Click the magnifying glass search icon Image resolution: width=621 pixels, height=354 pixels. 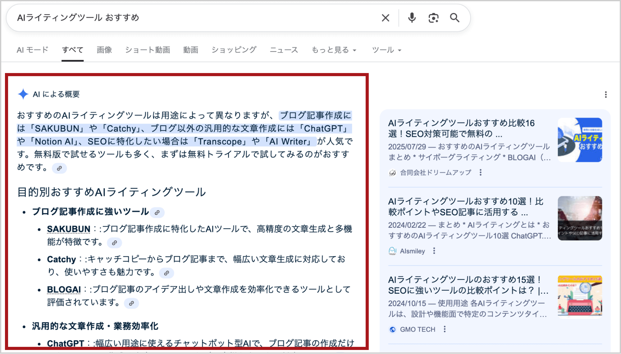[x=454, y=18]
